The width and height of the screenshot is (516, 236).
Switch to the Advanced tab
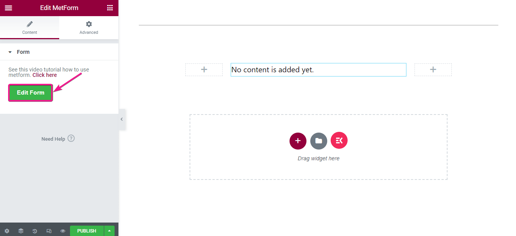(x=89, y=28)
